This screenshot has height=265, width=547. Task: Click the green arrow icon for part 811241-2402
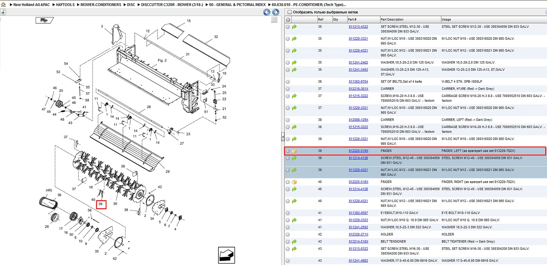(x=294, y=62)
